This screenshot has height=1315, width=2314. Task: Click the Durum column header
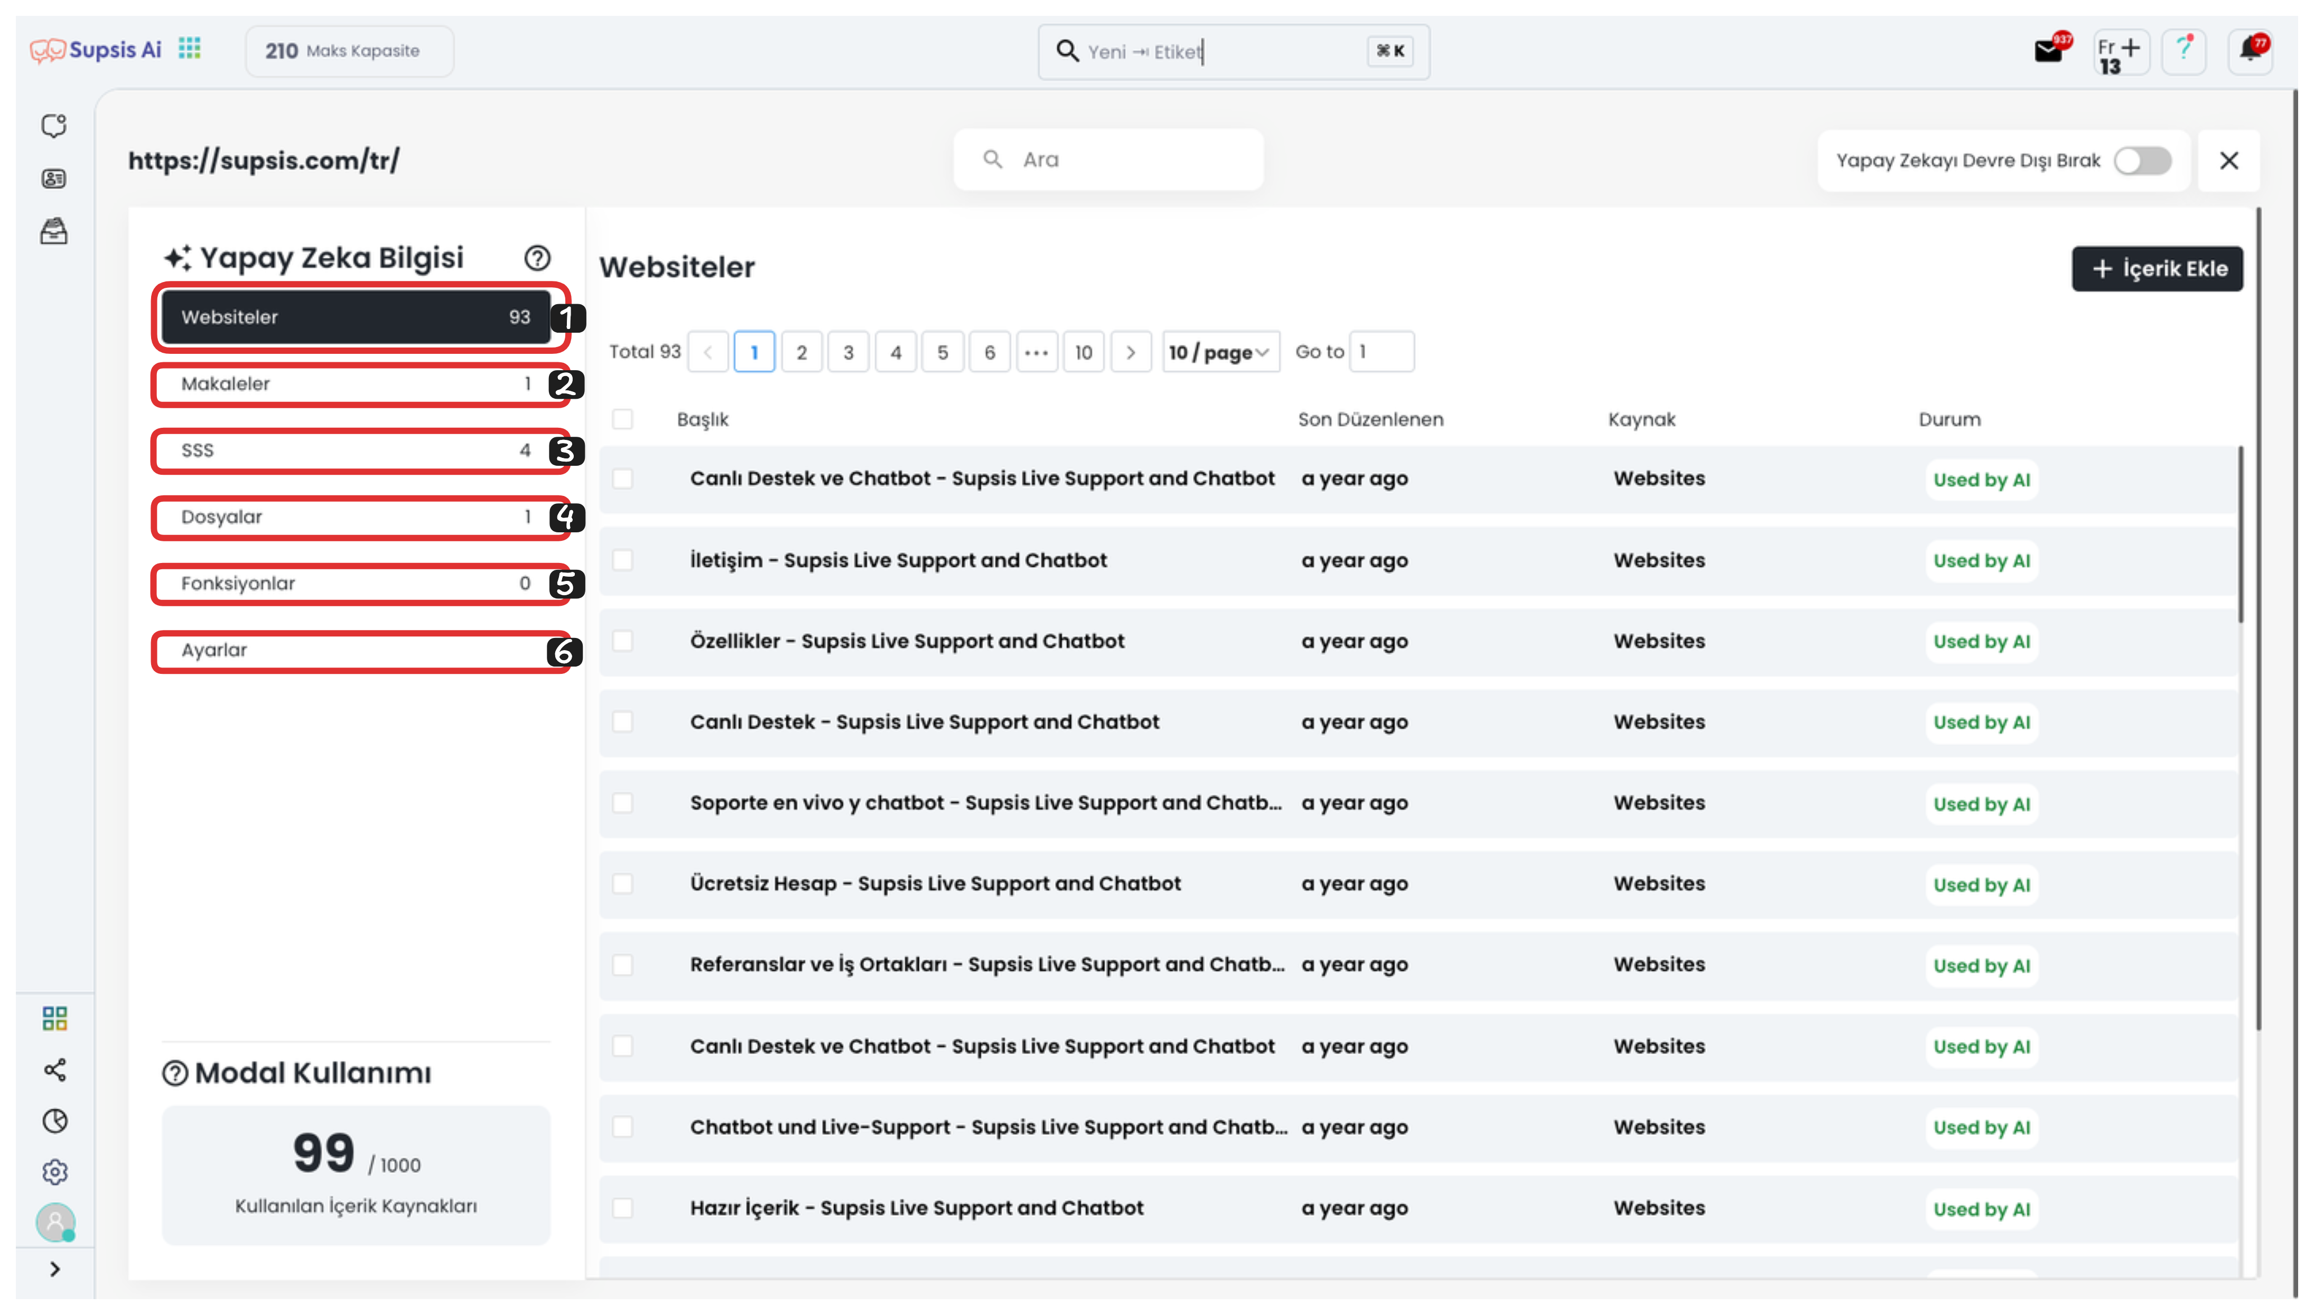click(1950, 419)
